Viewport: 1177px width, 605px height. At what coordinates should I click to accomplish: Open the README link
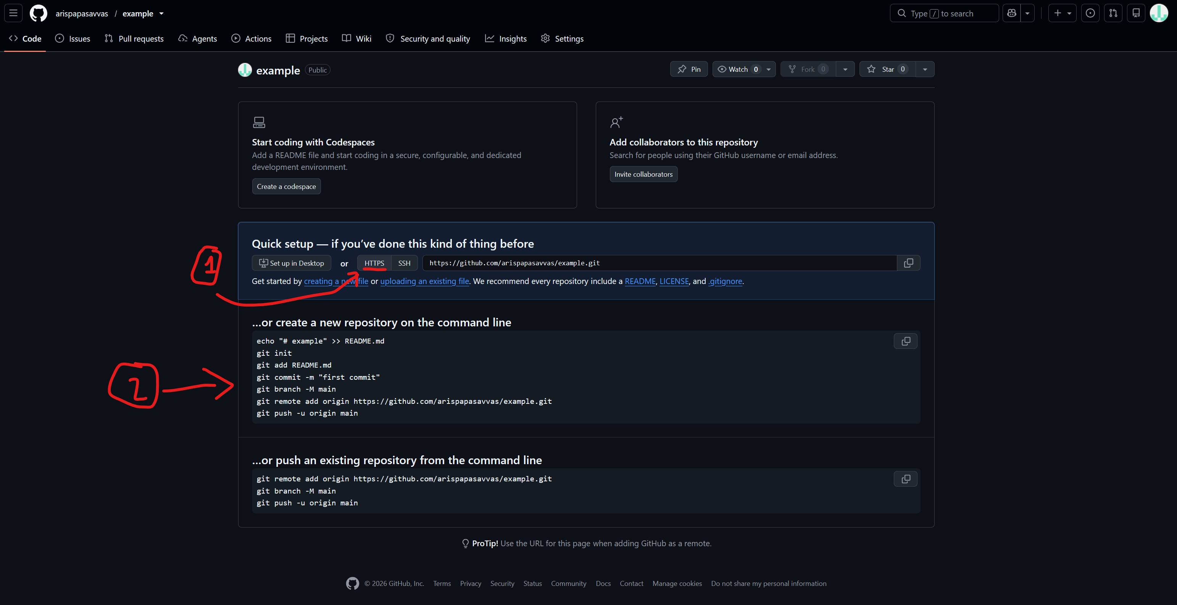pos(640,281)
